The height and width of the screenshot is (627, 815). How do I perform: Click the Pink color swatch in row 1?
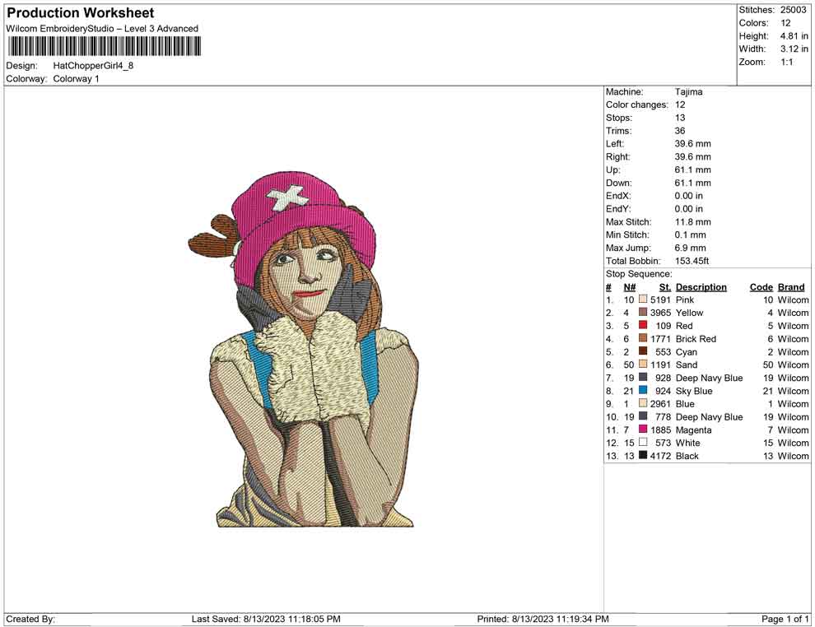tap(643, 300)
